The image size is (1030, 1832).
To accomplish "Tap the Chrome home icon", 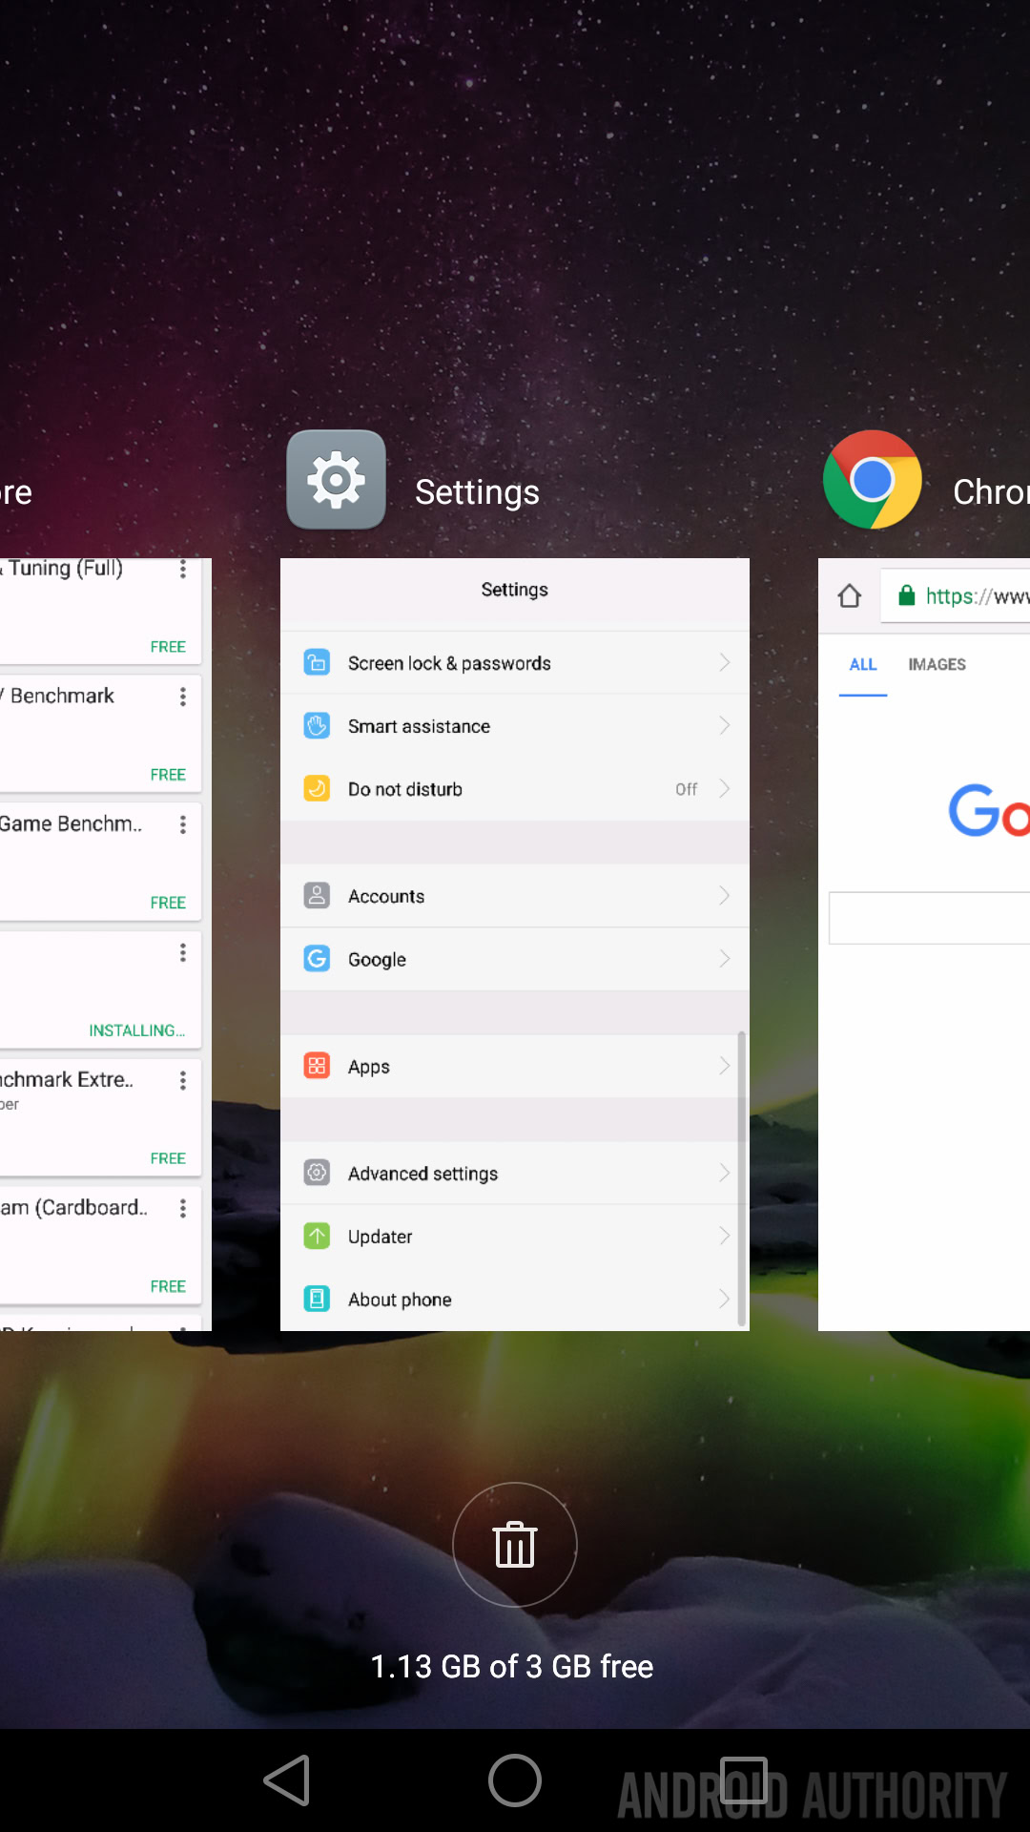I will click(850, 596).
